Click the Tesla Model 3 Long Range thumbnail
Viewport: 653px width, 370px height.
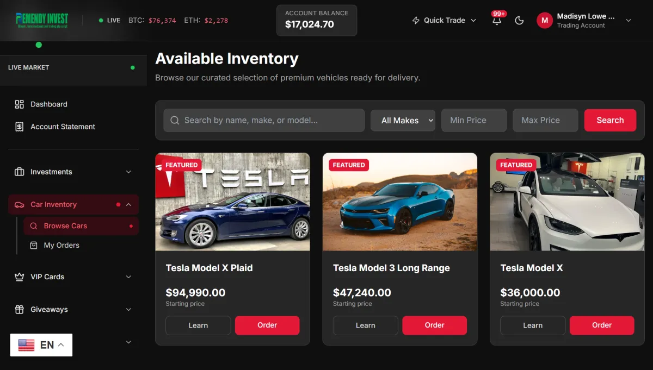tap(400, 202)
